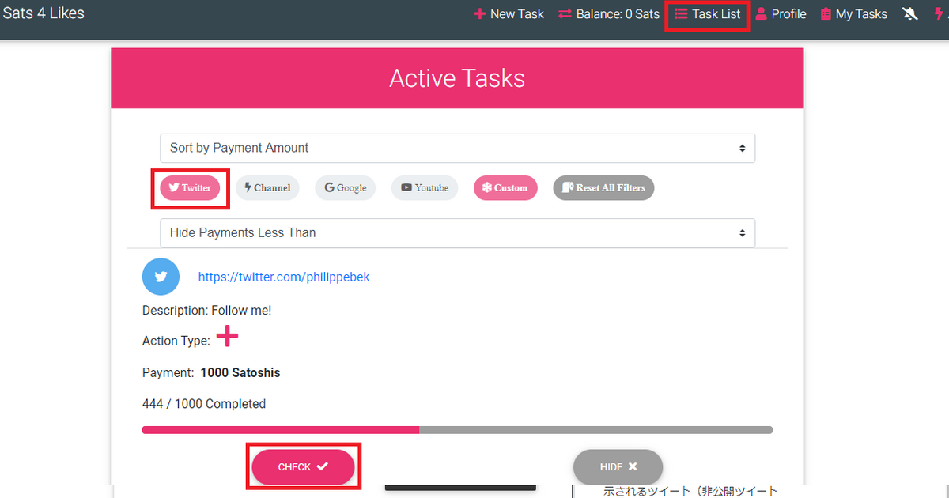The width and height of the screenshot is (949, 498).
Task: Click the muted bell notification icon
Action: click(910, 14)
